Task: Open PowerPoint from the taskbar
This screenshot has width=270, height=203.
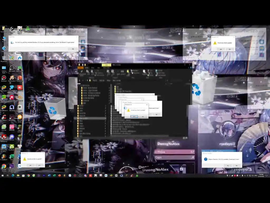Action: [59, 176]
